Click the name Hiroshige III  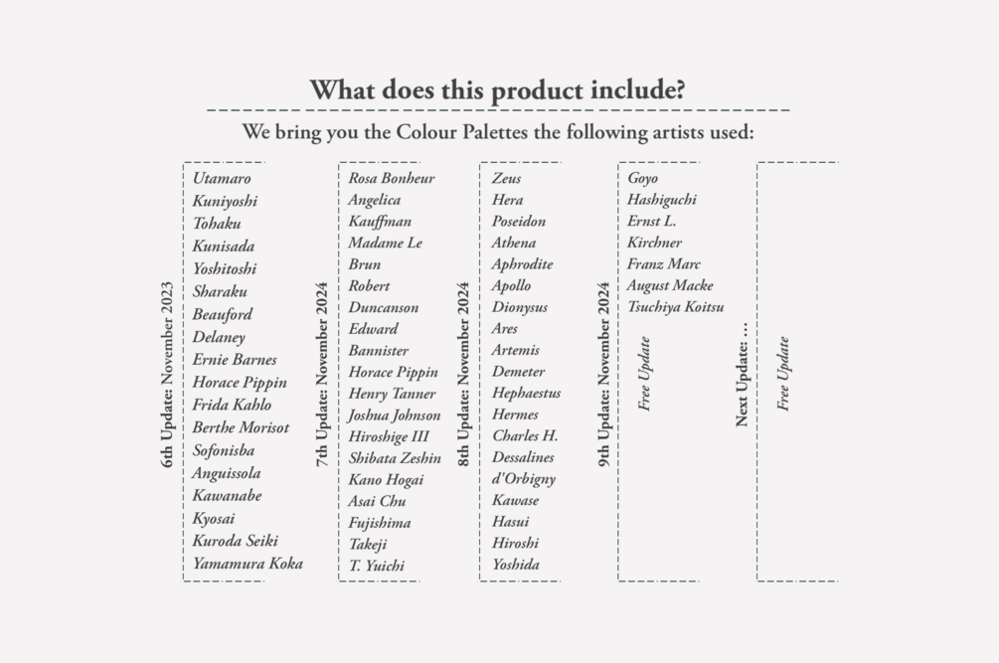pyautogui.click(x=389, y=436)
